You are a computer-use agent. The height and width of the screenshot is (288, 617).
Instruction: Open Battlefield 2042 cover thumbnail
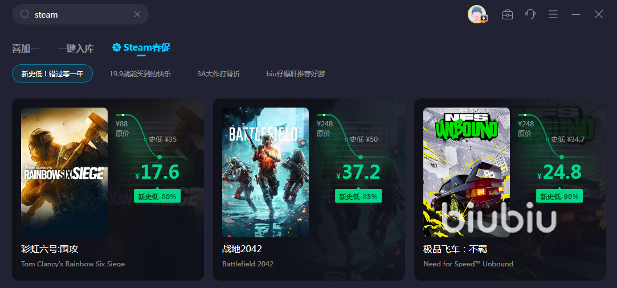(265, 172)
